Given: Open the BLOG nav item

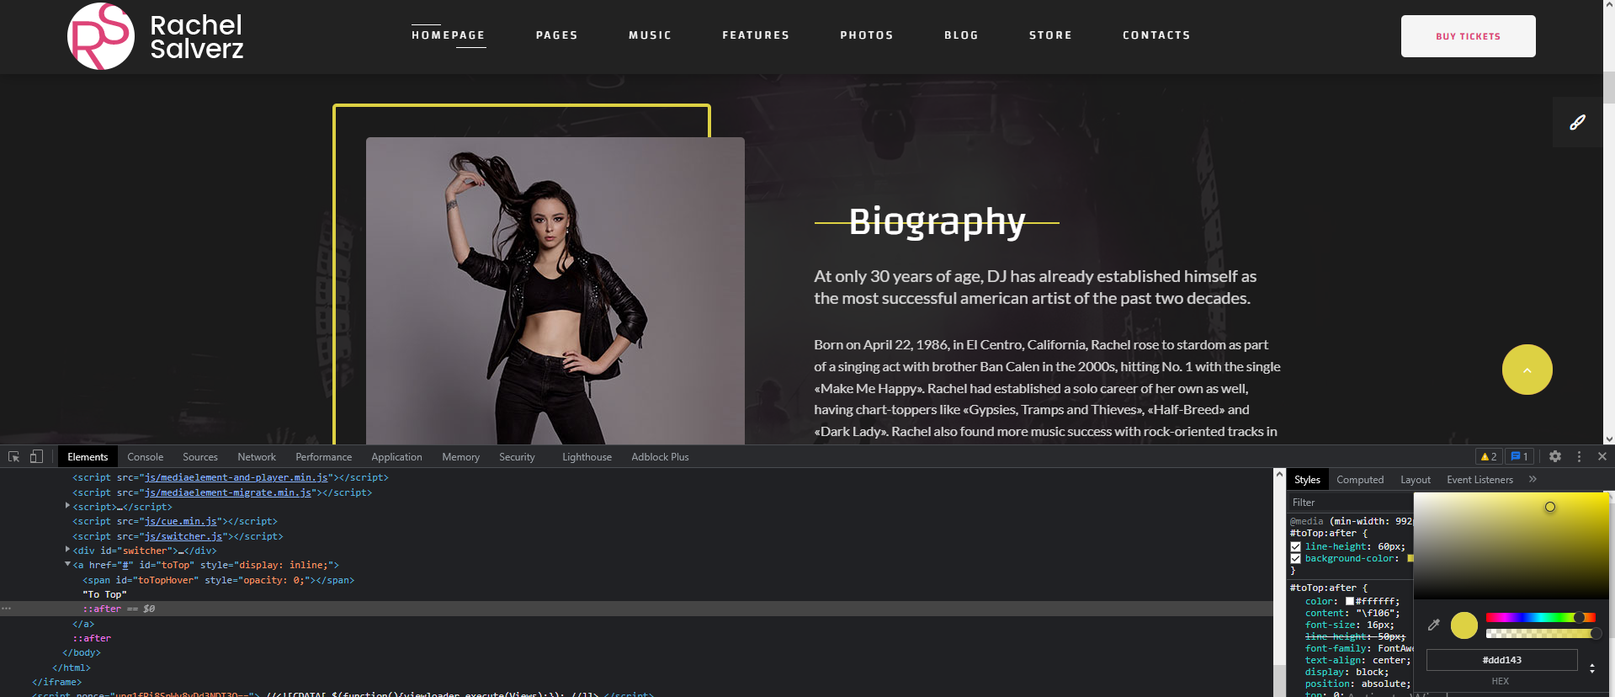Looking at the screenshot, I should (x=961, y=35).
